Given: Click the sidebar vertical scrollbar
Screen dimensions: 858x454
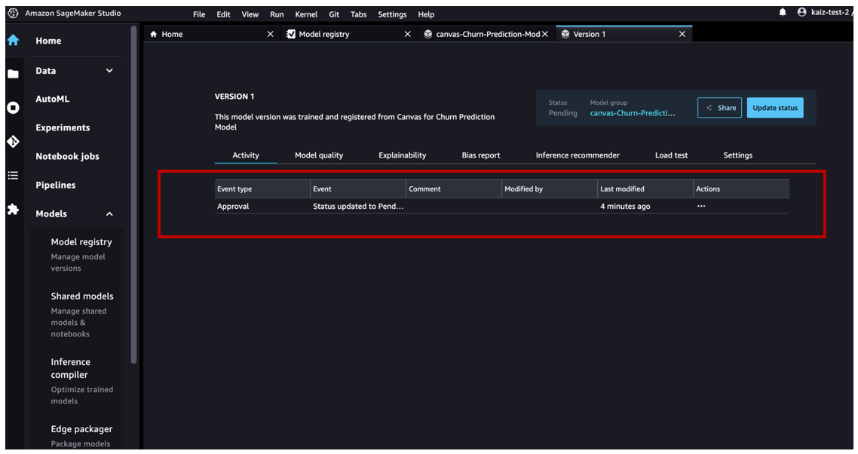Looking at the screenshot, I should (x=133, y=195).
